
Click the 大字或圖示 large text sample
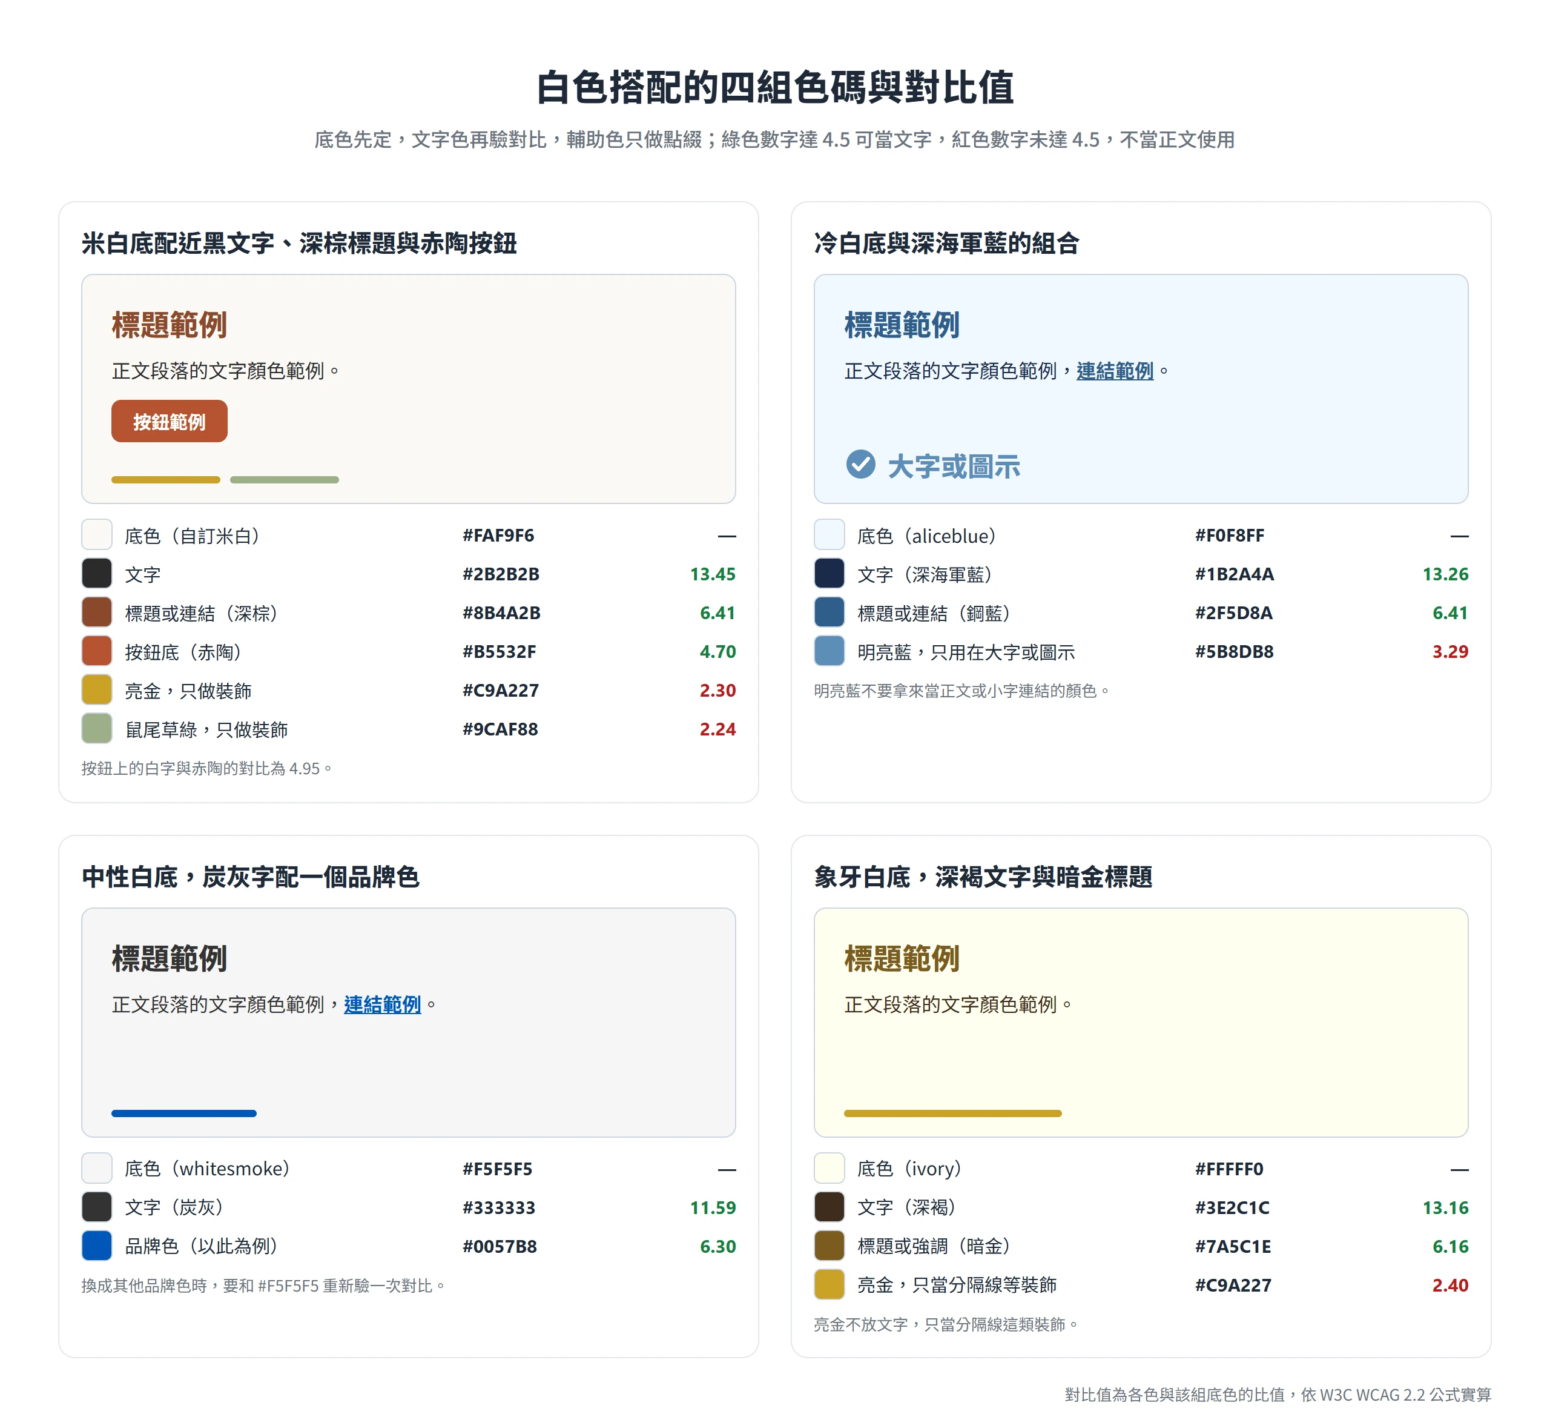point(954,466)
